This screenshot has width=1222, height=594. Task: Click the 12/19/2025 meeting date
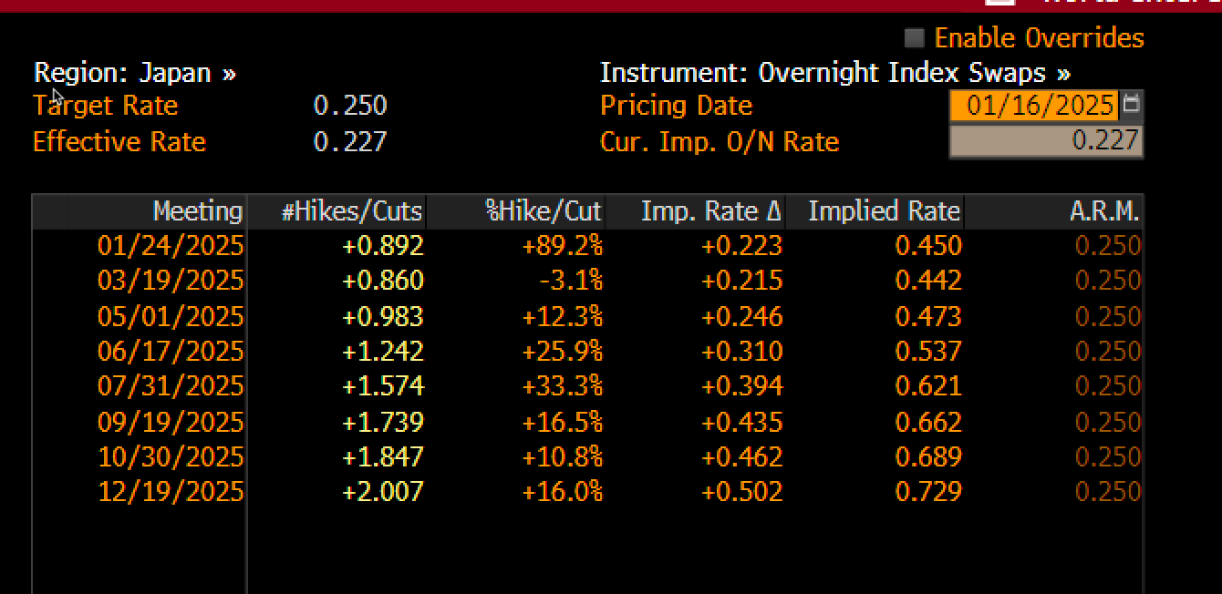pyautogui.click(x=171, y=492)
